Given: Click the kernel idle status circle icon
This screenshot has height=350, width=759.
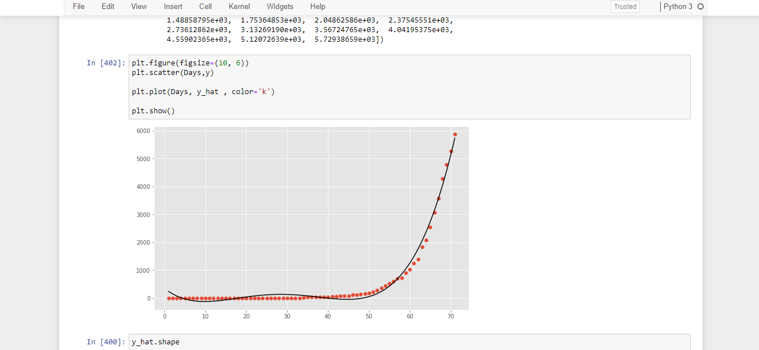Looking at the screenshot, I should point(700,7).
